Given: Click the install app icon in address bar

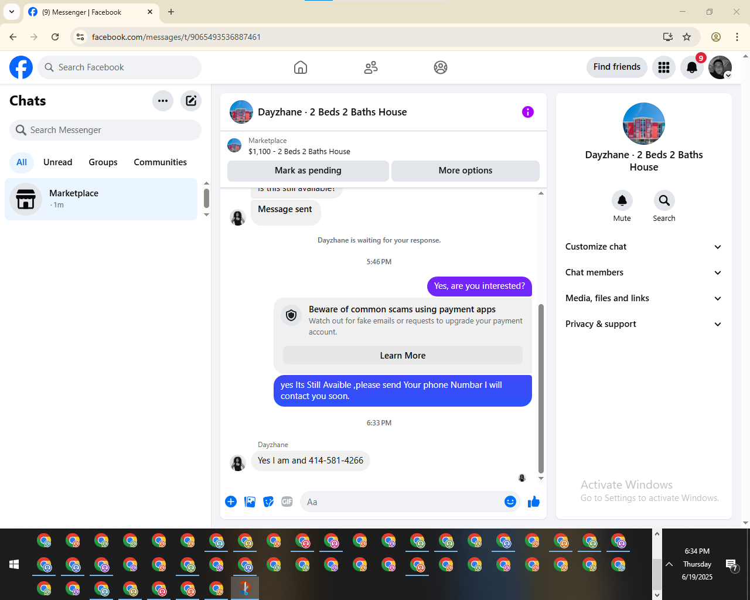Looking at the screenshot, I should pos(668,37).
